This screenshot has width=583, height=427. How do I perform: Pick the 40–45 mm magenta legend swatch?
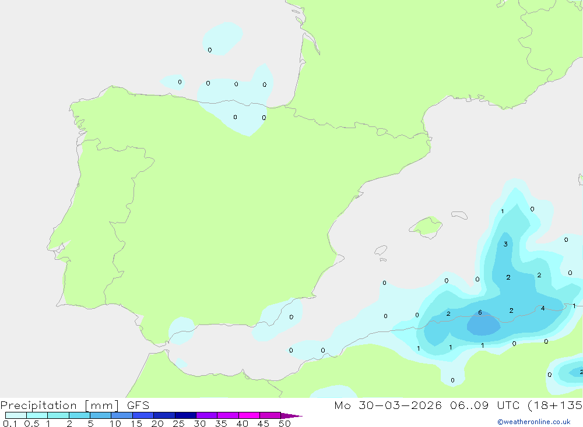(x=249, y=415)
